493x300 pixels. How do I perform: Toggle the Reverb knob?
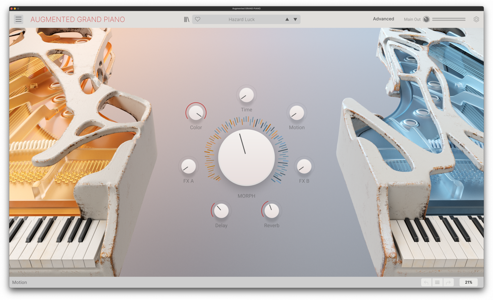coord(271,210)
